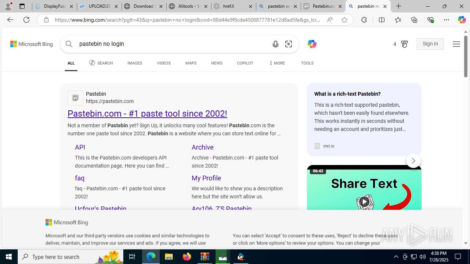Viewport: 470px width, 264px height.
Task: Launch Firefox from the taskbar
Action: pos(187,257)
